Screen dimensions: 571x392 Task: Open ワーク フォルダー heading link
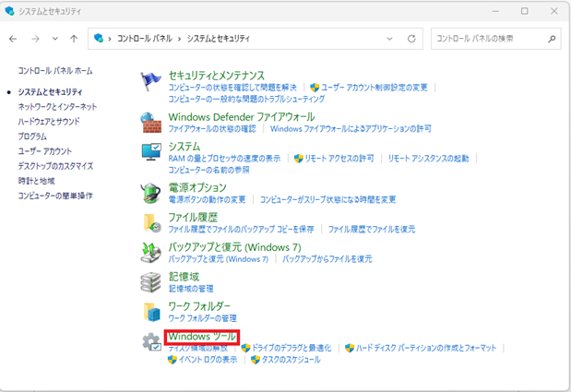(x=199, y=306)
